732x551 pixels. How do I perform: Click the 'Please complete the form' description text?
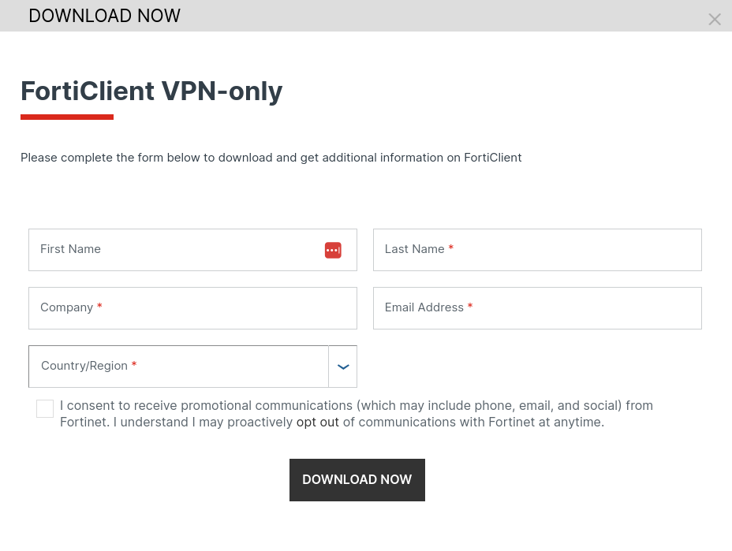pyautogui.click(x=271, y=158)
